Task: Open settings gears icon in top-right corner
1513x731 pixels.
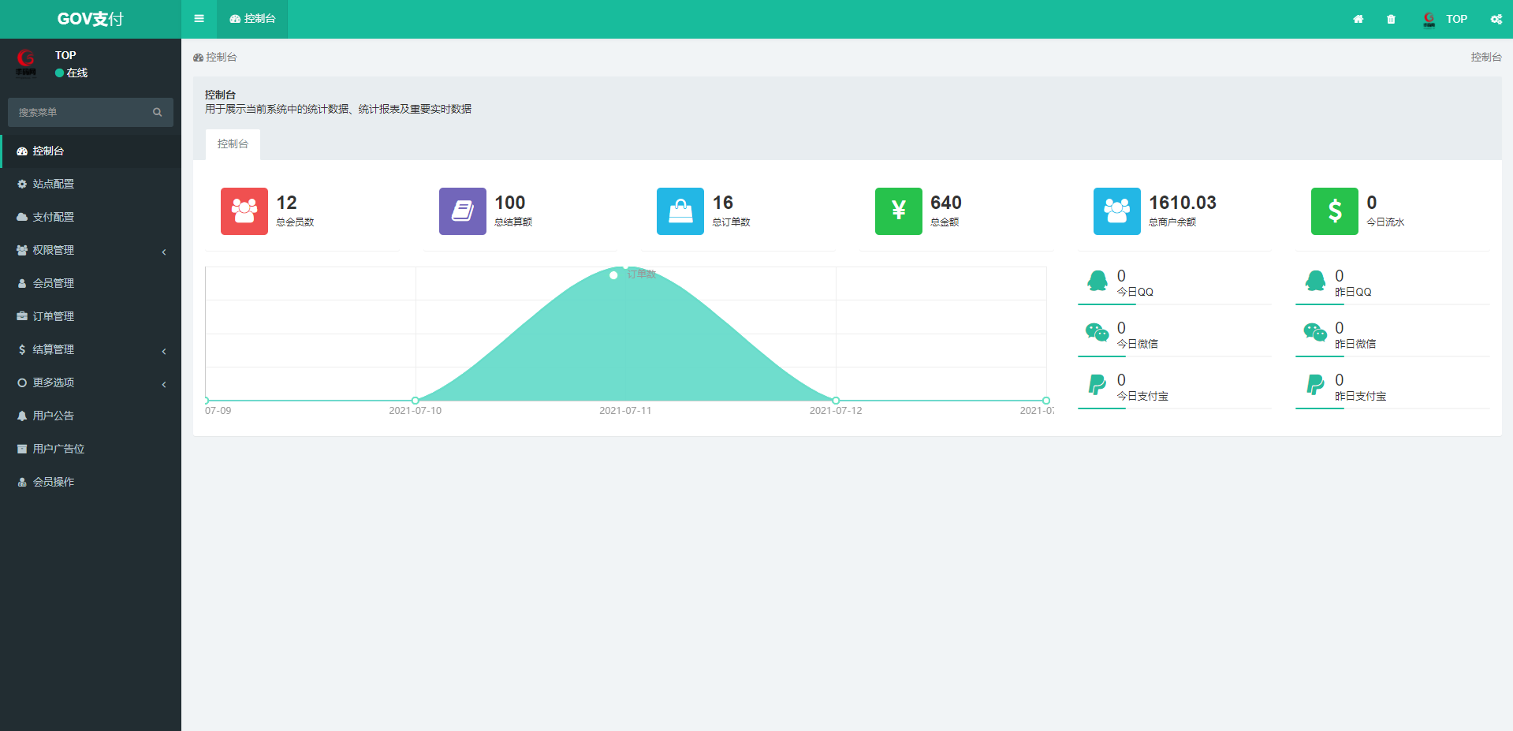Action: coord(1496,19)
